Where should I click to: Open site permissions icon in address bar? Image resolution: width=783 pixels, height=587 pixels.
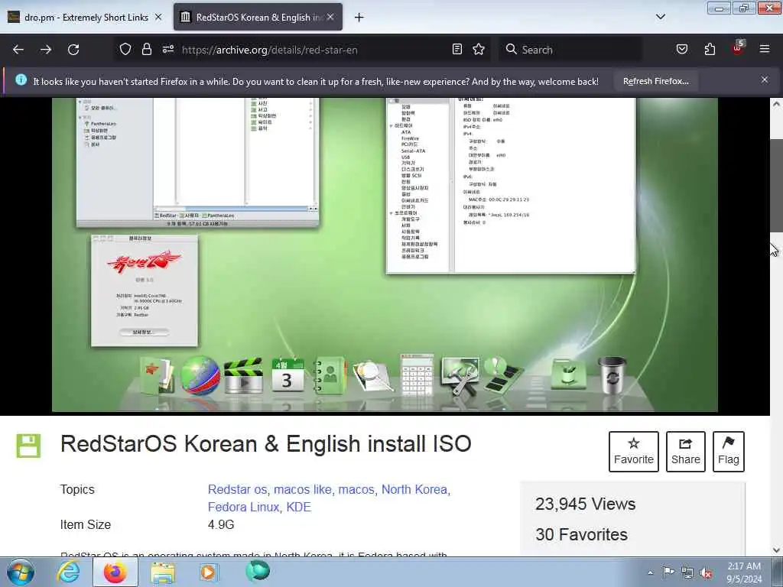(167, 49)
